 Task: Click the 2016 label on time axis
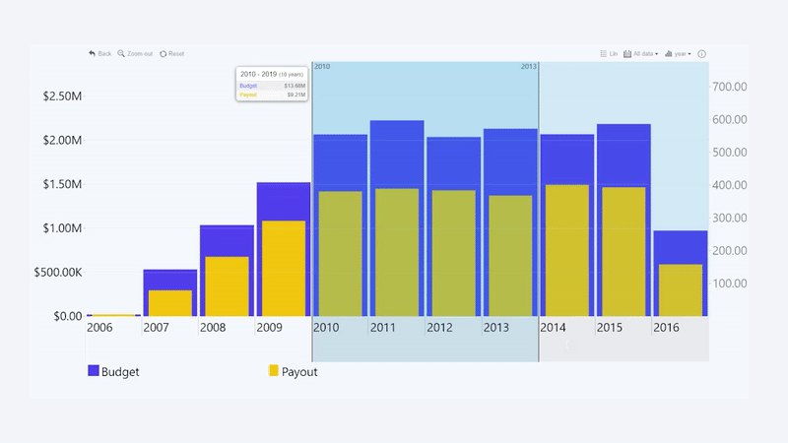pyautogui.click(x=666, y=328)
